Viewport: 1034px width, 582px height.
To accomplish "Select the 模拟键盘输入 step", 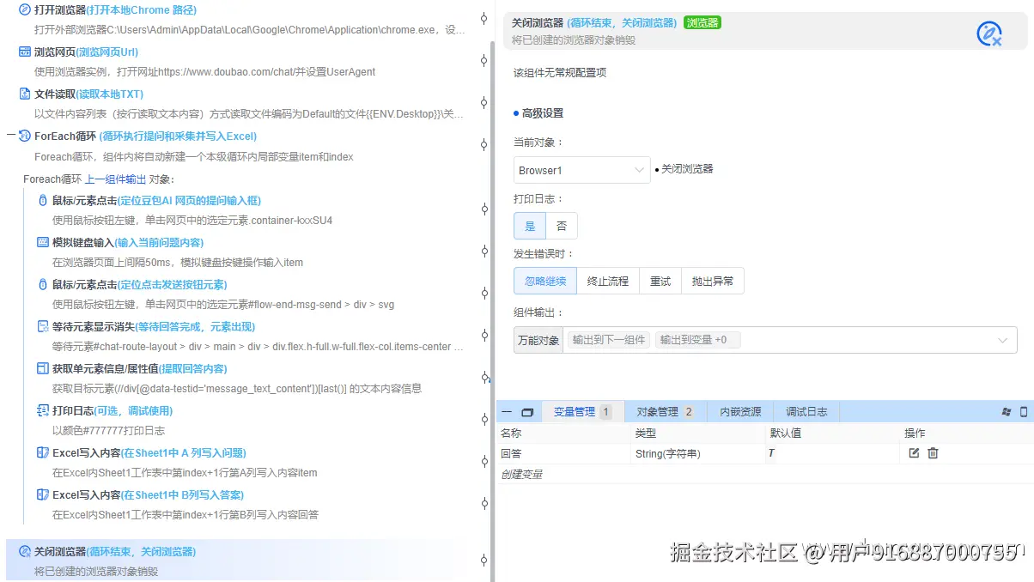I will tap(128, 242).
